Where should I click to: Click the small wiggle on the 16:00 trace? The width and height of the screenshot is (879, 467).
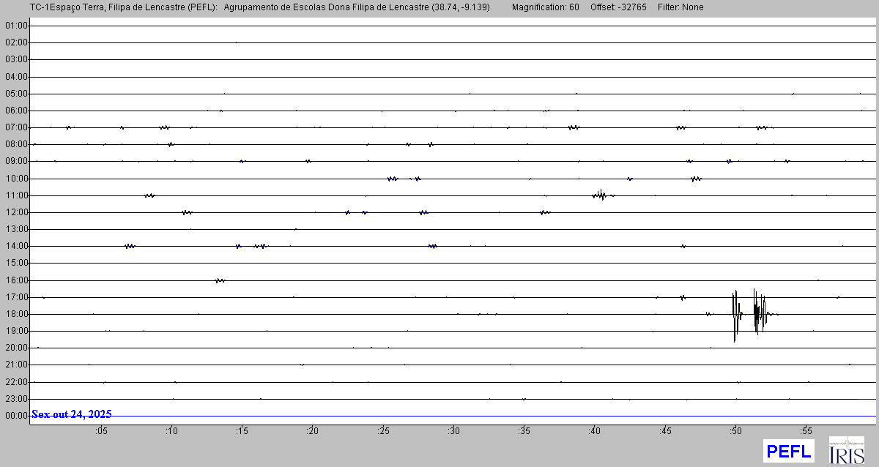(x=220, y=280)
